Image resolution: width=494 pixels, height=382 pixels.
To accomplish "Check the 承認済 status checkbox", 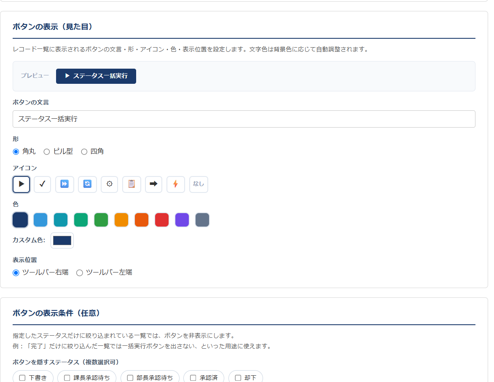I will pos(193,378).
